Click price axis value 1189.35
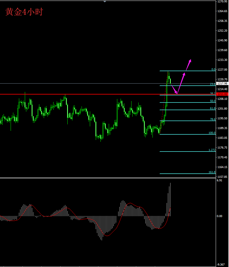The width and height of the screenshot is (229, 267). (x=222, y=128)
